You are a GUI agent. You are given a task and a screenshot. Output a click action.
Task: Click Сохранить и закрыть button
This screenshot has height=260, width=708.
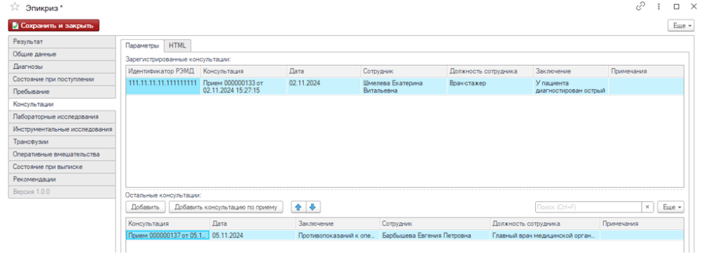pos(54,26)
